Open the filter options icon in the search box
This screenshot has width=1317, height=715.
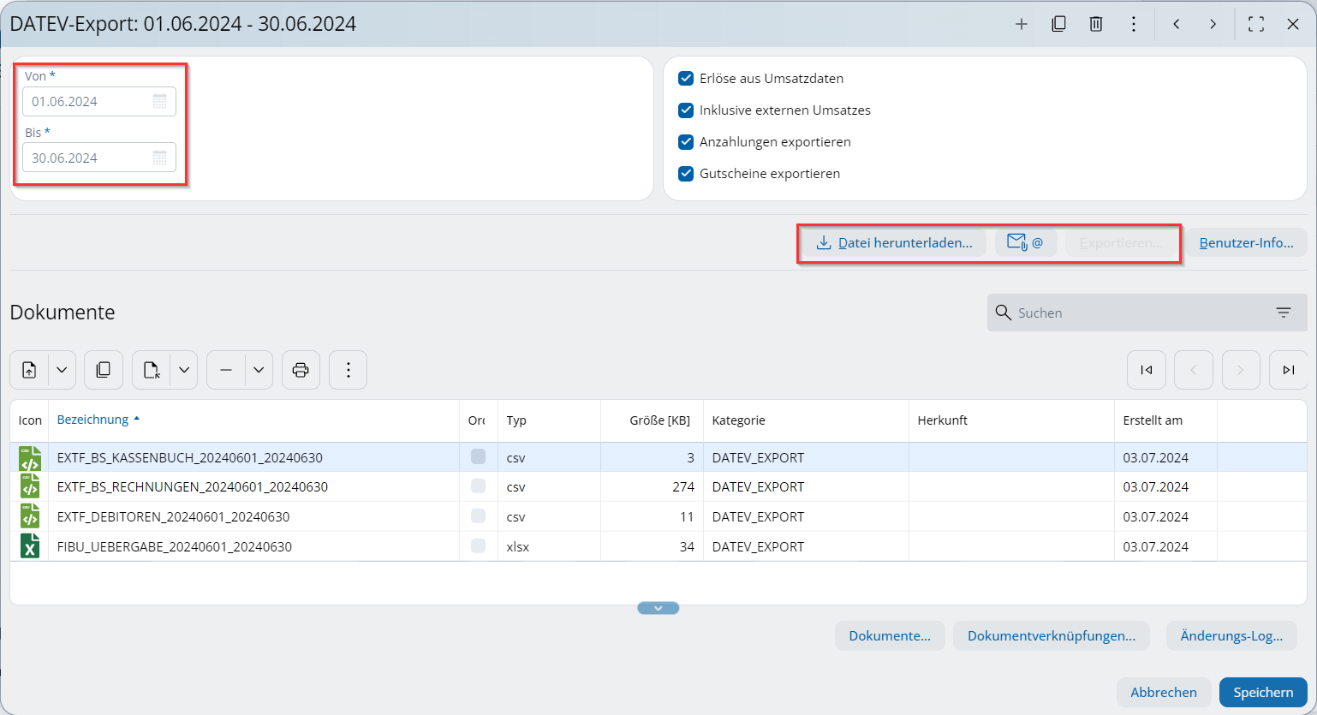click(1284, 313)
